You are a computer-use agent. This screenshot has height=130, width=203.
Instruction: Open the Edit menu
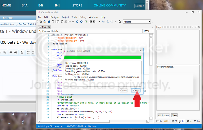[46, 17]
